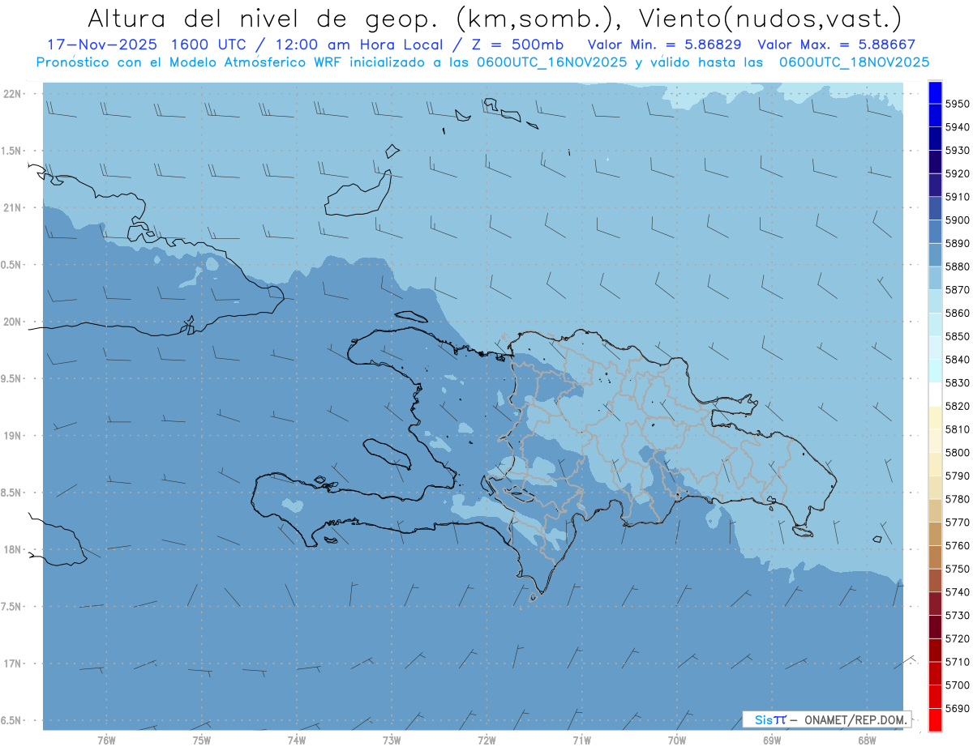This screenshot has height=751, width=973.
Task: Click the '5900' legend value
Action: click(x=958, y=220)
